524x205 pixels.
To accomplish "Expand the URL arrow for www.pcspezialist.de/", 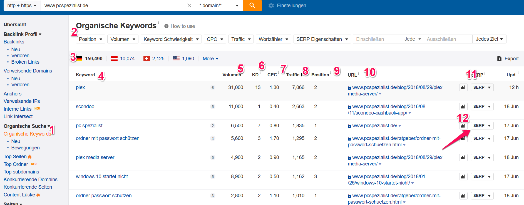I will [400, 126].
